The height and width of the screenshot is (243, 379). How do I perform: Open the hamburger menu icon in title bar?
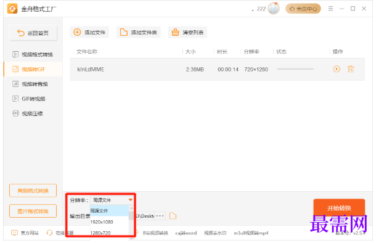coord(331,9)
